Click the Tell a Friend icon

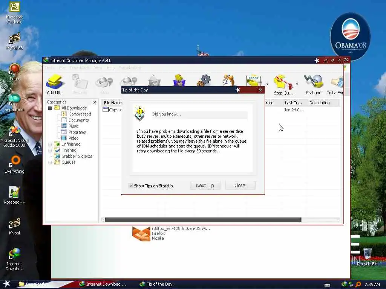click(335, 85)
